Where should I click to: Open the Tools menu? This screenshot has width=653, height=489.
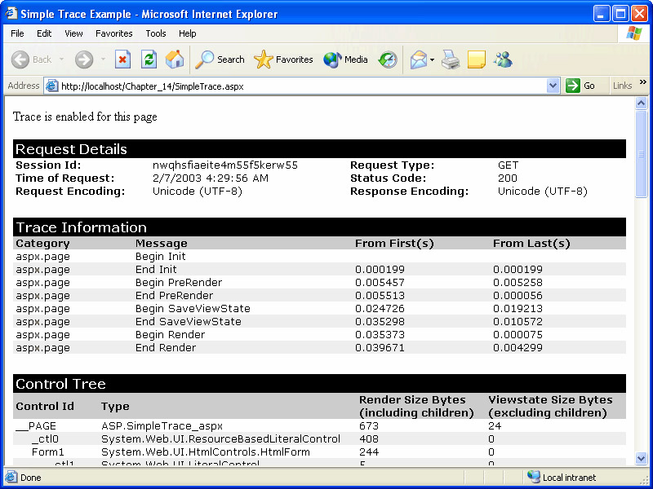(x=155, y=33)
